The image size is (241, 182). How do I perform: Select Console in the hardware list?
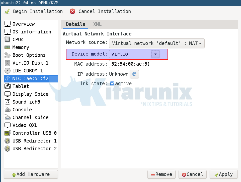[31, 110]
